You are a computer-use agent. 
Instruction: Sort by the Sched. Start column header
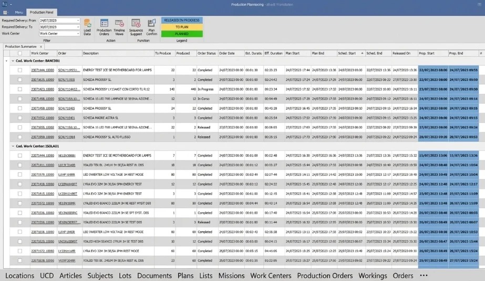(x=351, y=53)
